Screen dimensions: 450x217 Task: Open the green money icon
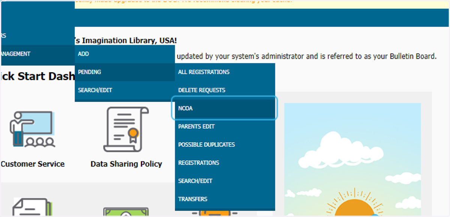[x=126, y=212]
